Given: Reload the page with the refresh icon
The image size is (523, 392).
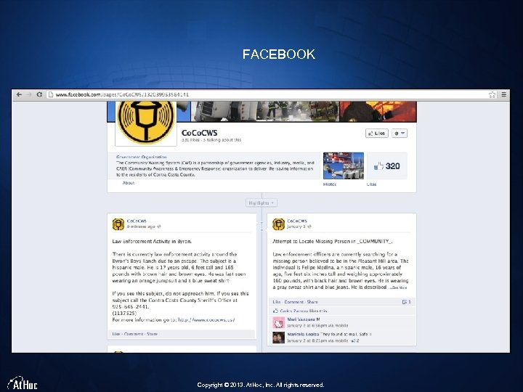Looking at the screenshot, I should [x=39, y=94].
